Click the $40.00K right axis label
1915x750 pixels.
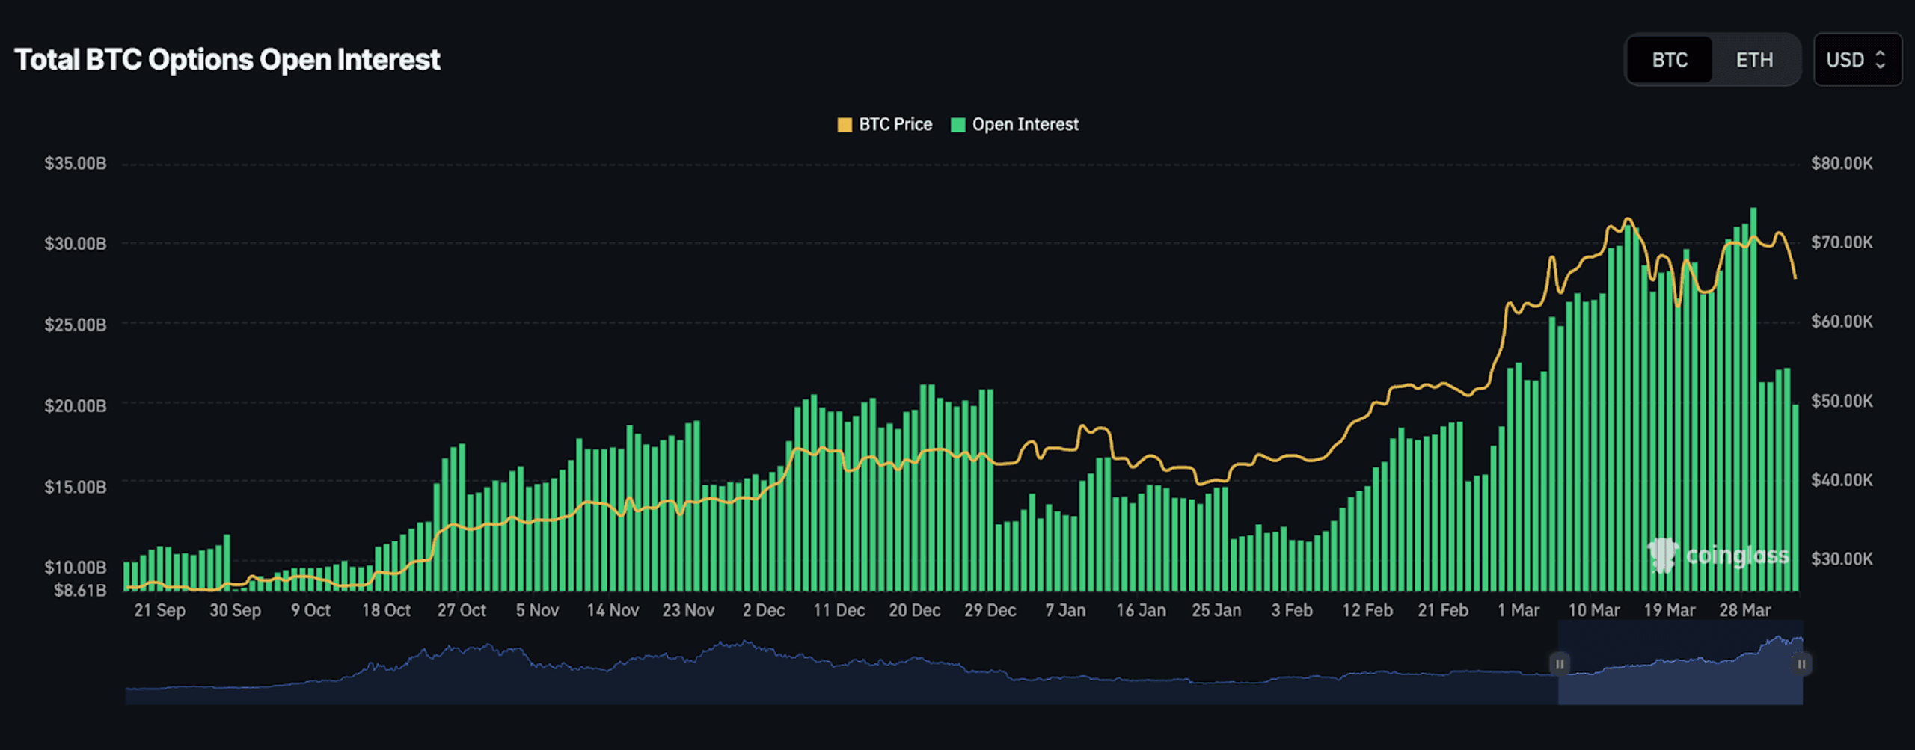[1842, 479]
